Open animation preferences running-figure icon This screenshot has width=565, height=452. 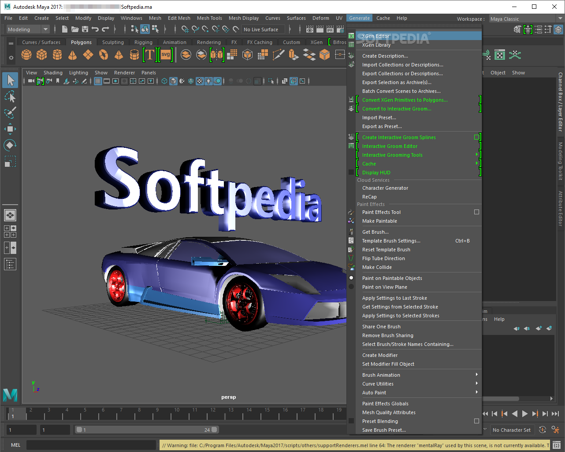(x=555, y=430)
